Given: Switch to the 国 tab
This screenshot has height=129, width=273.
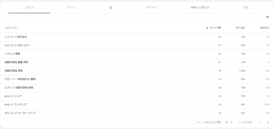Looking at the screenshot, I should 111,8.
